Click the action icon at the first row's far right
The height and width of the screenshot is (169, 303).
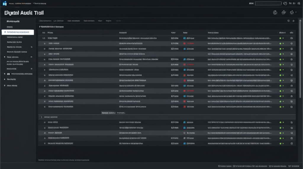pyautogui.click(x=291, y=38)
